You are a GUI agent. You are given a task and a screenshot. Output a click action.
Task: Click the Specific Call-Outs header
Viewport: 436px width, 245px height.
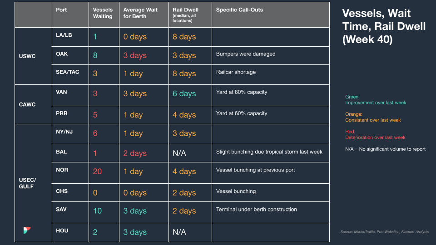pyautogui.click(x=271, y=15)
